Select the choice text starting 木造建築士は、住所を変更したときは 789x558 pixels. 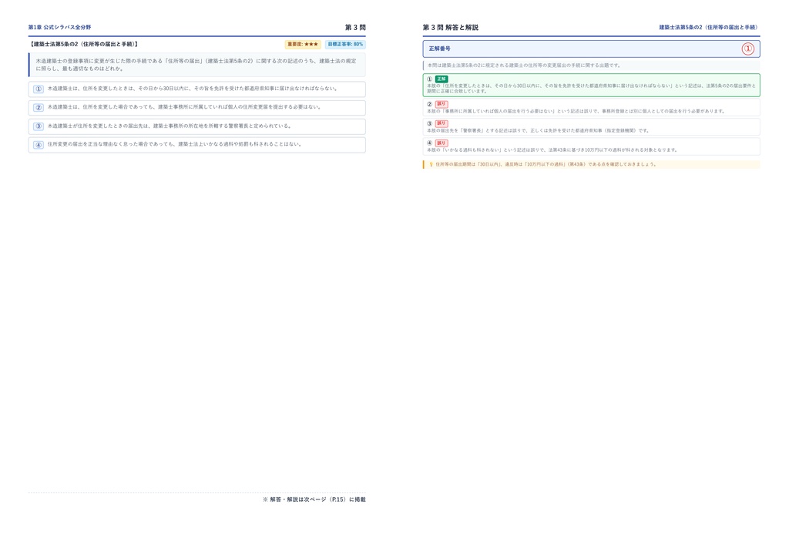click(x=192, y=89)
